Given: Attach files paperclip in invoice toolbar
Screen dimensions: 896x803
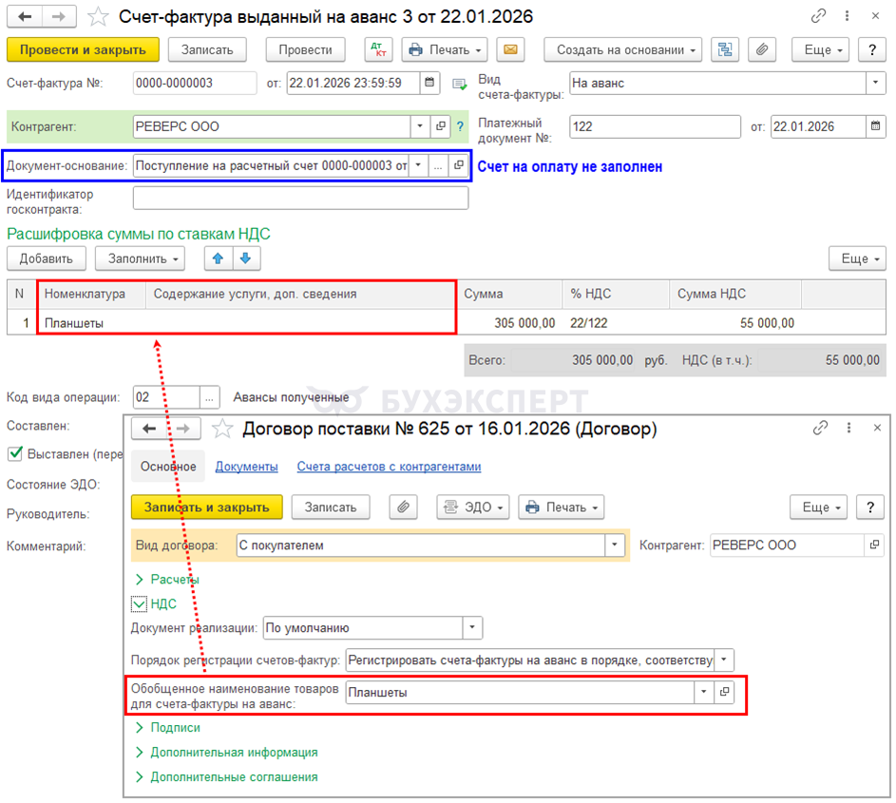Looking at the screenshot, I should click(x=762, y=49).
